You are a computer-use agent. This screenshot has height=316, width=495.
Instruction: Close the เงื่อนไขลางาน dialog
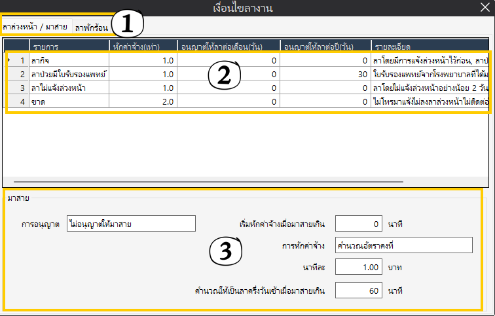pos(484,9)
